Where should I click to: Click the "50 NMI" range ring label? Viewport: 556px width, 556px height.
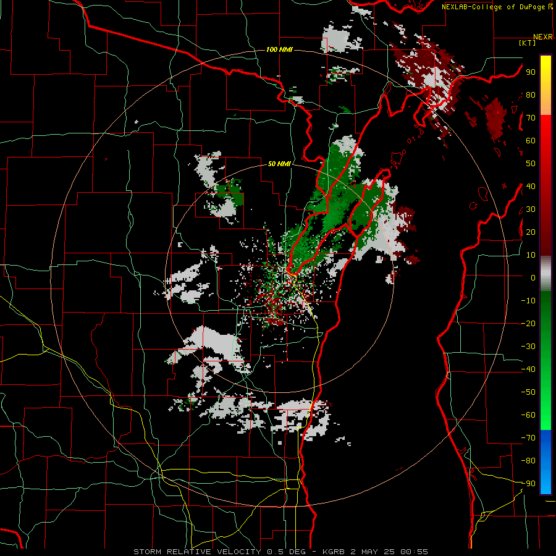(x=279, y=164)
